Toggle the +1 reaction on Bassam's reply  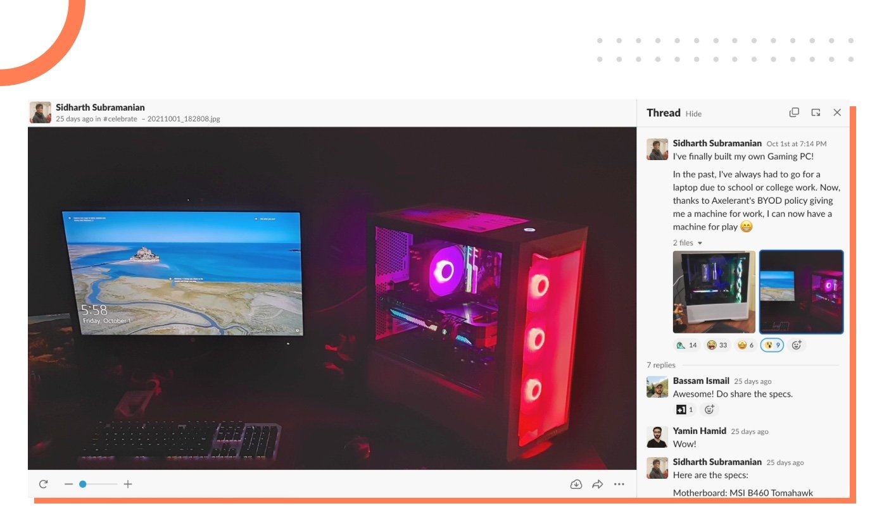(685, 410)
